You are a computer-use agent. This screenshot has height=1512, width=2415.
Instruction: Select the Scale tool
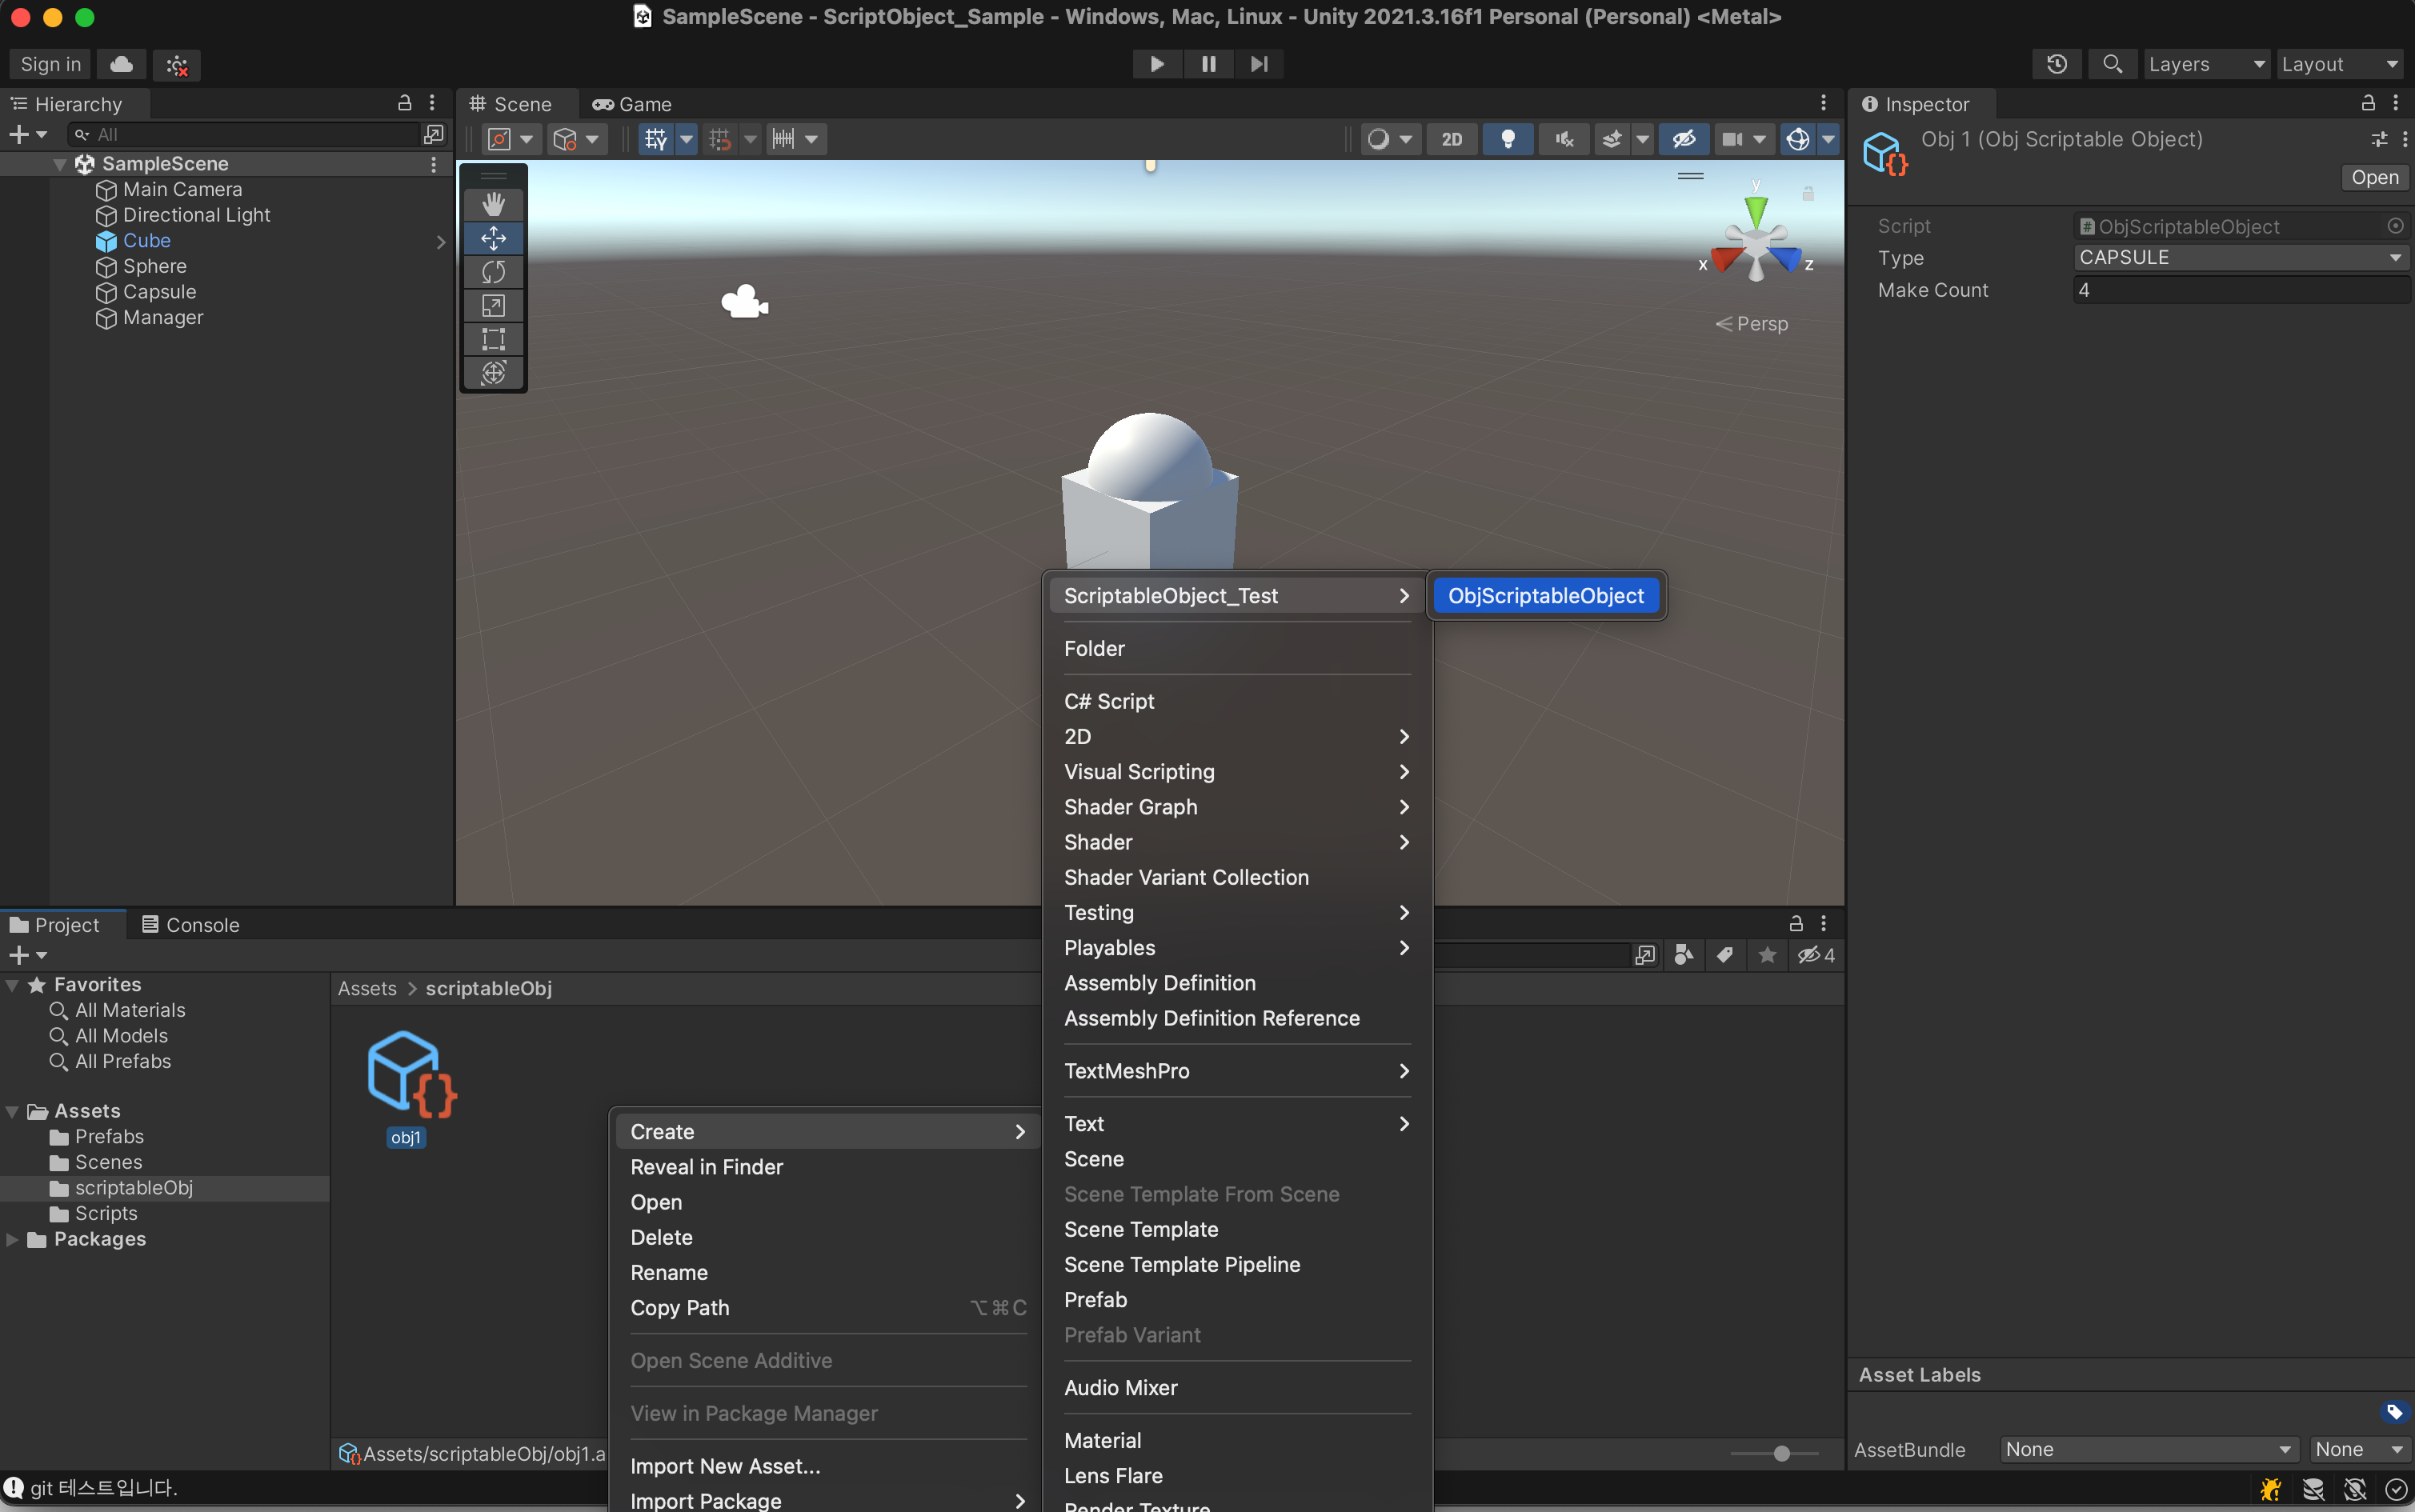(493, 306)
